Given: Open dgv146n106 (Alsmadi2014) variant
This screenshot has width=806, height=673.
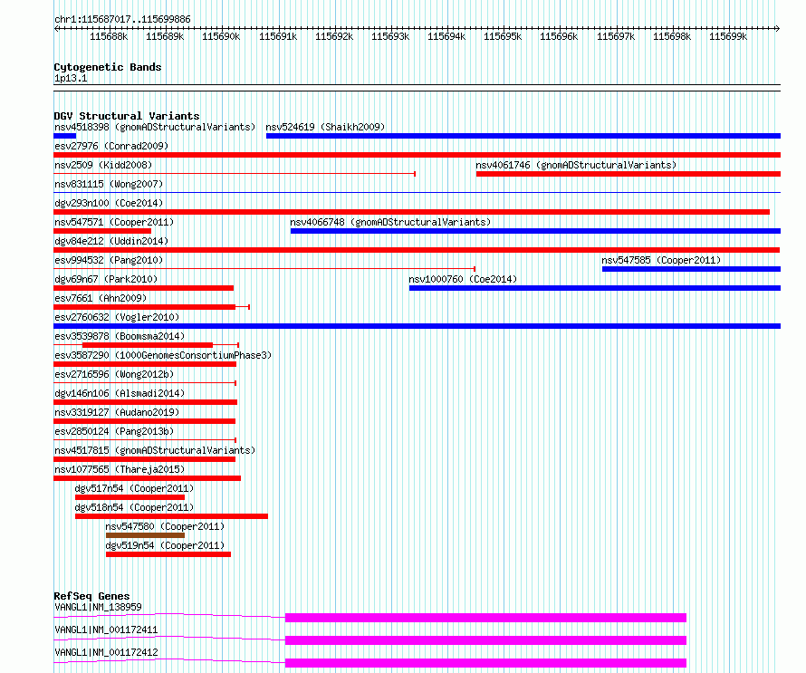Looking at the screenshot, I should click(x=120, y=393).
